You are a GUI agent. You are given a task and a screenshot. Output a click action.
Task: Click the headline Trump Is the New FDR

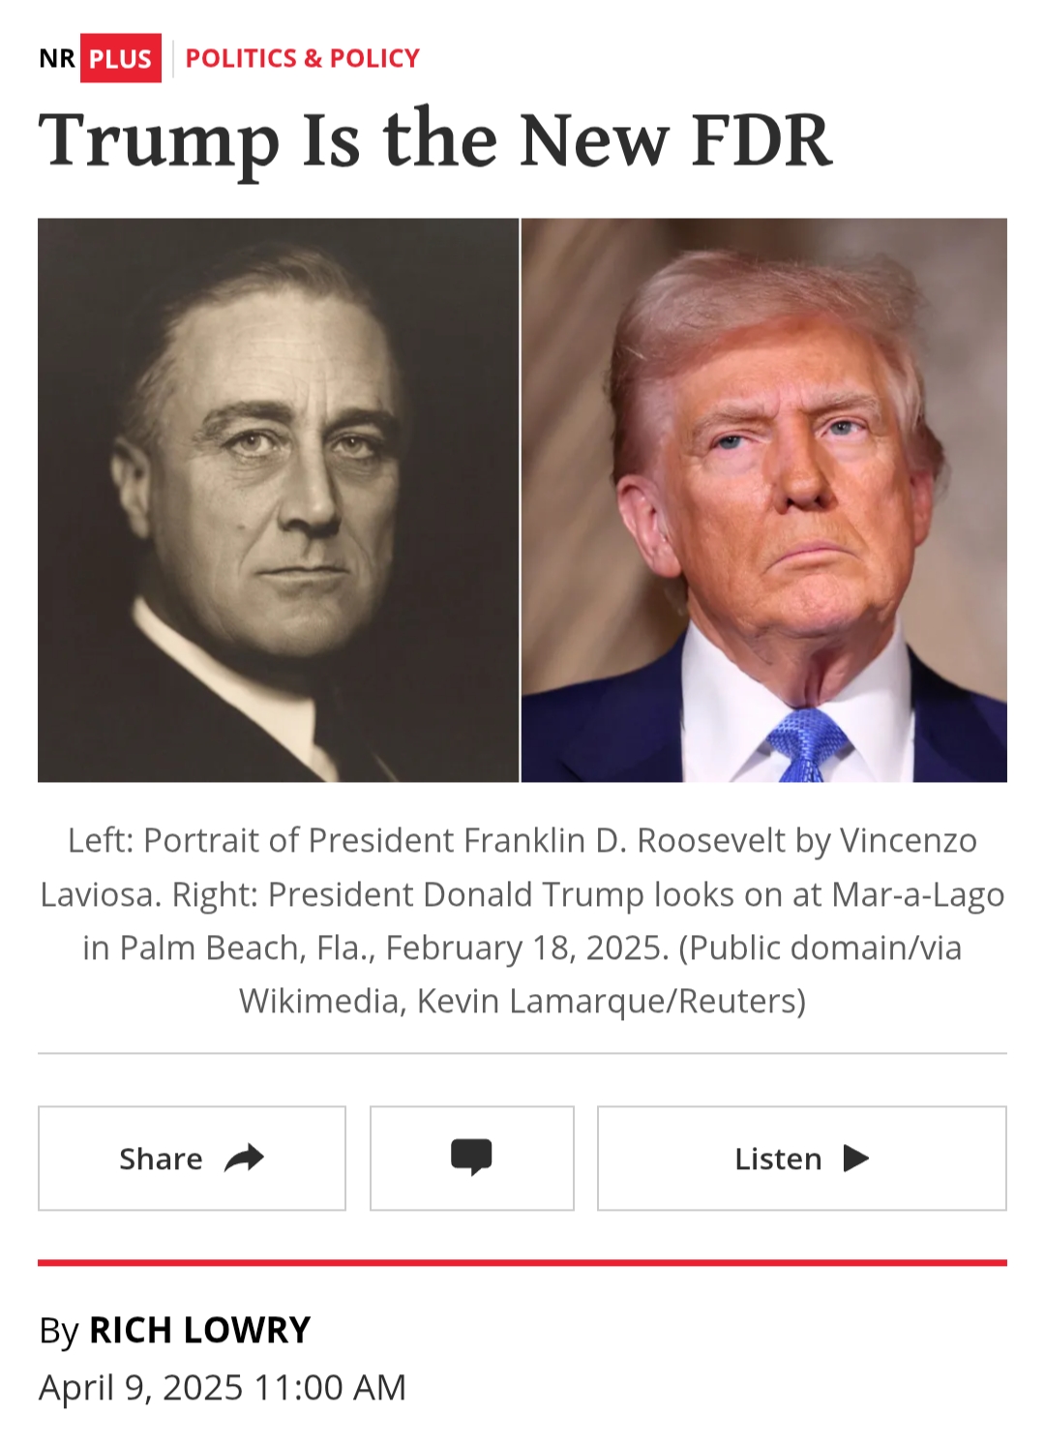(434, 140)
